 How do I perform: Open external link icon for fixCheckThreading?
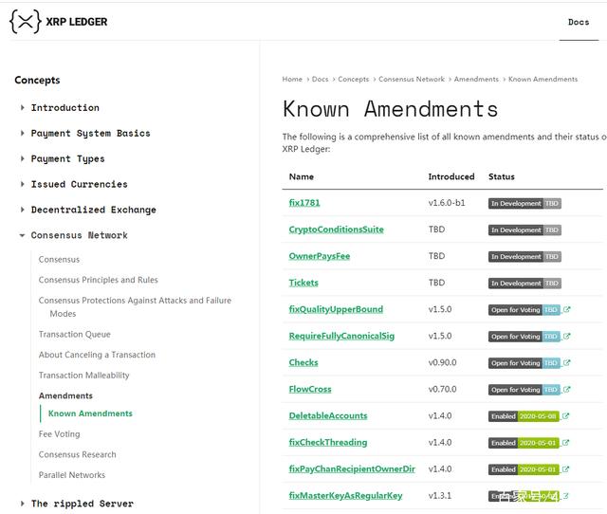(565, 443)
